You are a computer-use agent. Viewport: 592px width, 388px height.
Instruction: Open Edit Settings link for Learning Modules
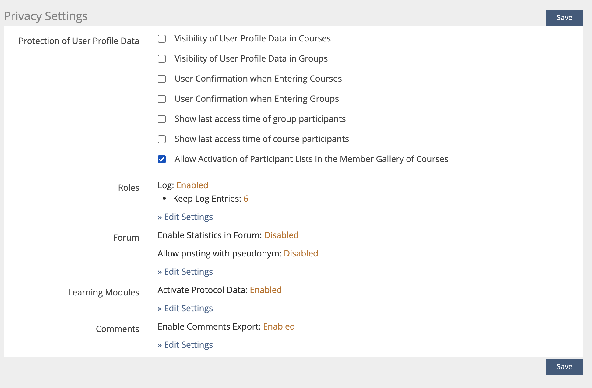(185, 308)
